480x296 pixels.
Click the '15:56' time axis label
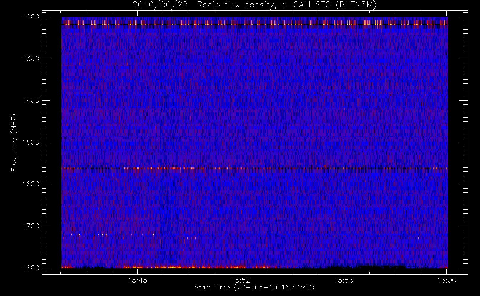[344, 280]
